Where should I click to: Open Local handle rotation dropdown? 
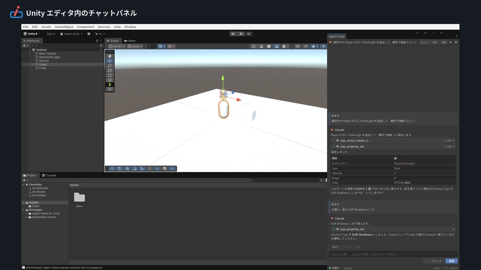135,46
